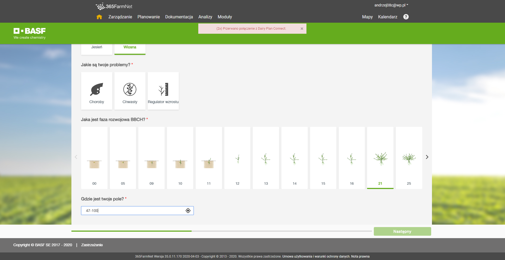Click the field location input box
The width and height of the screenshot is (505, 260).
click(x=134, y=211)
